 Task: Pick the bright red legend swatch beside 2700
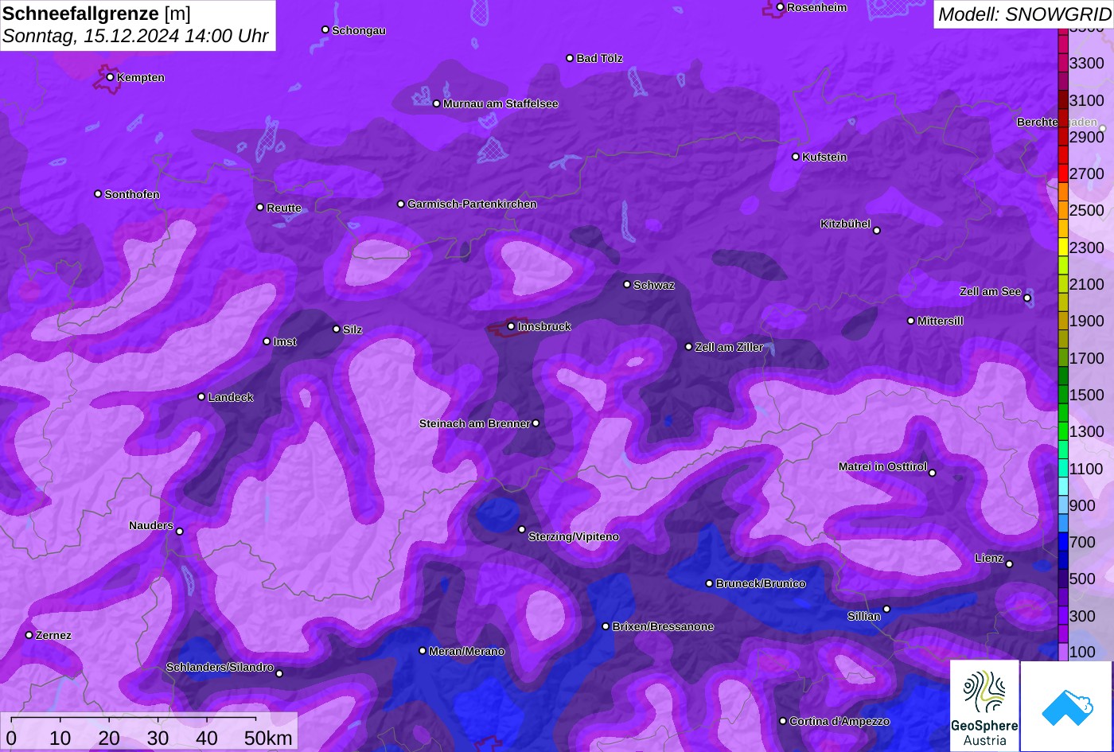point(1063,173)
